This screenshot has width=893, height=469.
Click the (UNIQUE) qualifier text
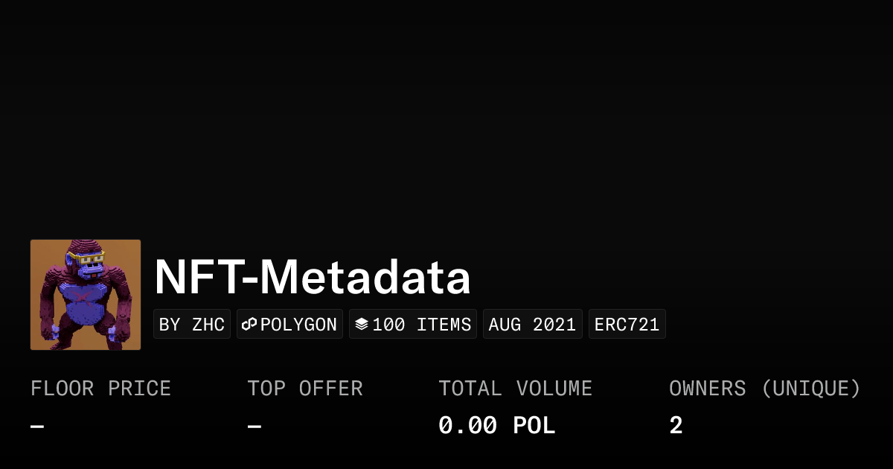(x=811, y=389)
